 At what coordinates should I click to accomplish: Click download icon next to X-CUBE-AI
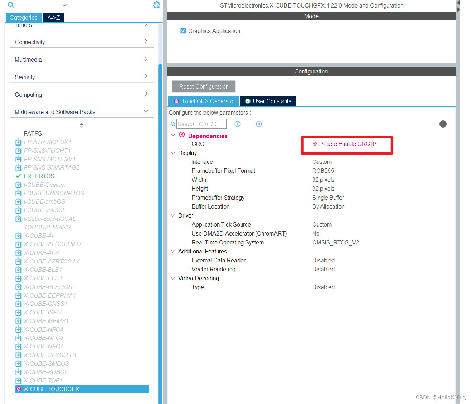tap(18, 236)
